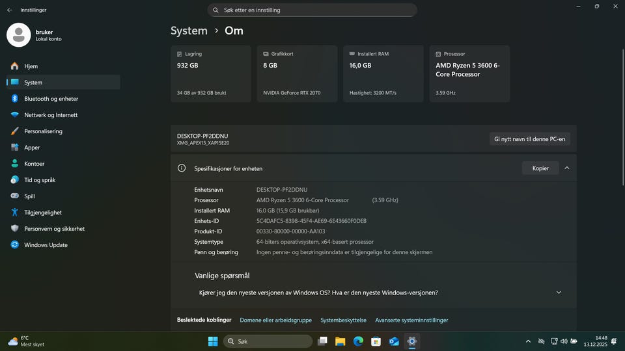Click the Windows Start button
The width and height of the screenshot is (625, 351).
[213, 341]
